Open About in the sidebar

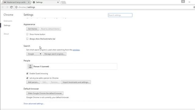[6, 34]
